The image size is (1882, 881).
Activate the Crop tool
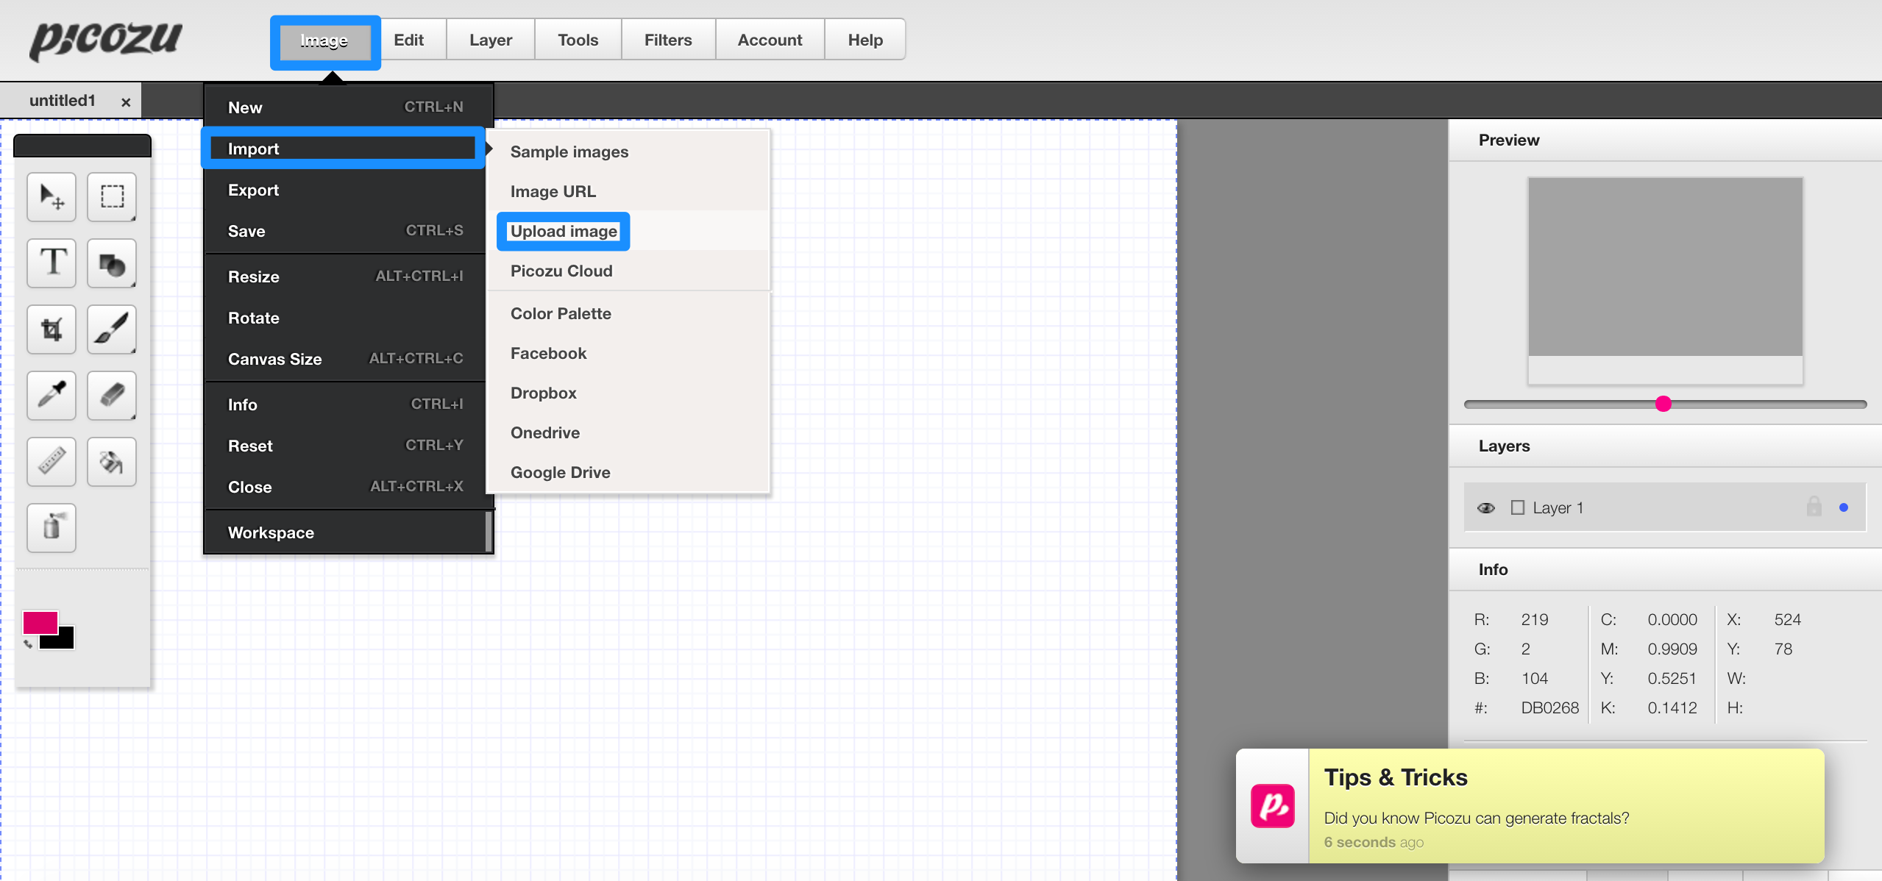(x=52, y=329)
